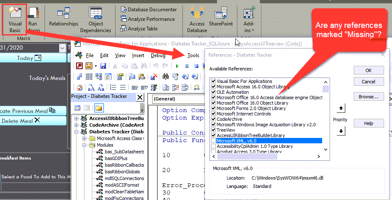Image resolution: width=392 pixels, height=200 pixels.
Task: Click OK in the References dialog
Action: point(368,70)
